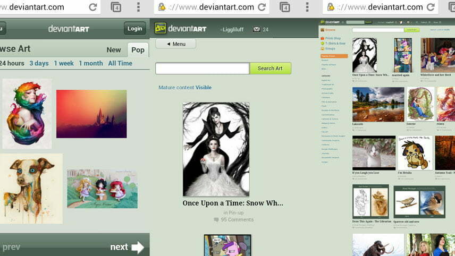Open tab switcher in the left browser view

coord(116,7)
